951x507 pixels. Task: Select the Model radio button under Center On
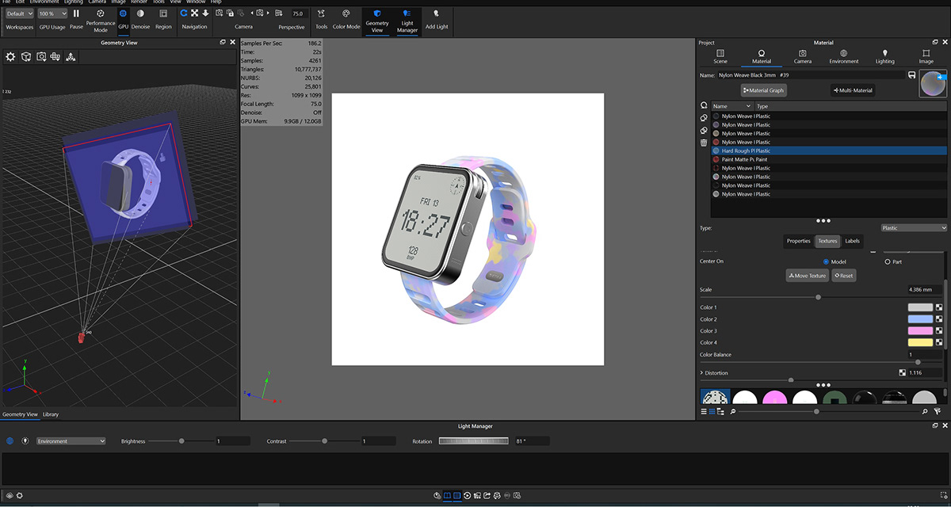(x=826, y=261)
